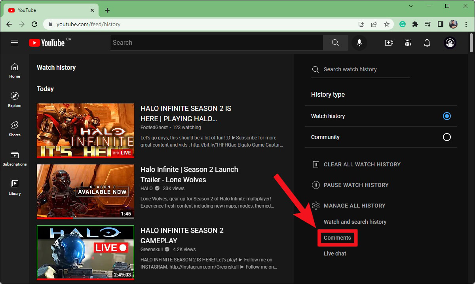
Task: Click the search magnifier button
Action: click(335, 43)
